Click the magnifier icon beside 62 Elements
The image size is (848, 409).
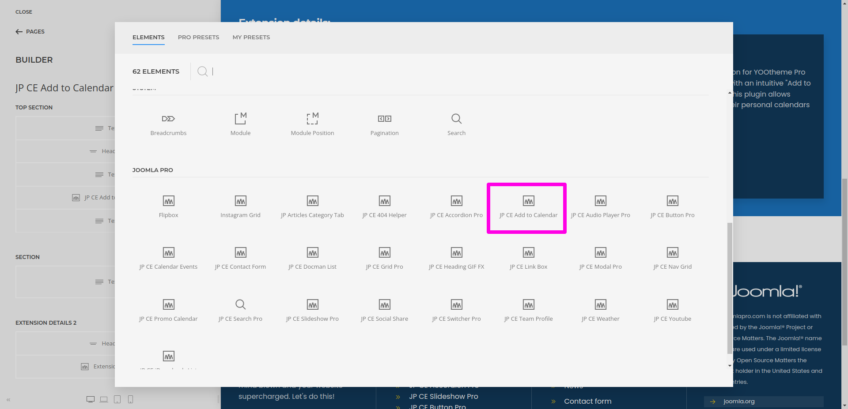[203, 71]
